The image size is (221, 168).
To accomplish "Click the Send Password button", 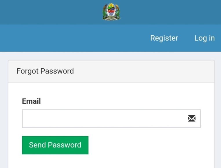I will pos(55,145).
